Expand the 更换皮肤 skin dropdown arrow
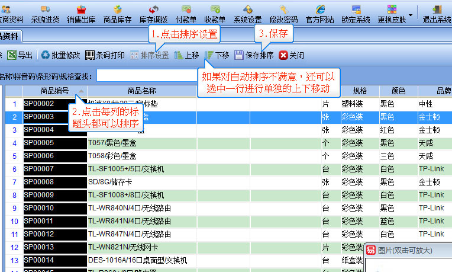Viewport: 452px width, 272px height. point(411,13)
